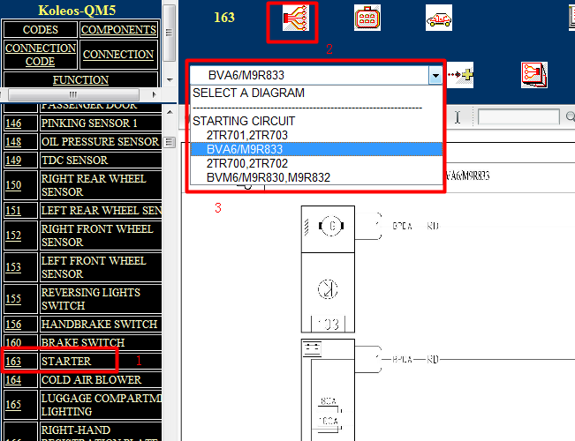Click the Koleos-QM5 title
This screenshot has width=575, height=441.
pyautogui.click(x=77, y=11)
